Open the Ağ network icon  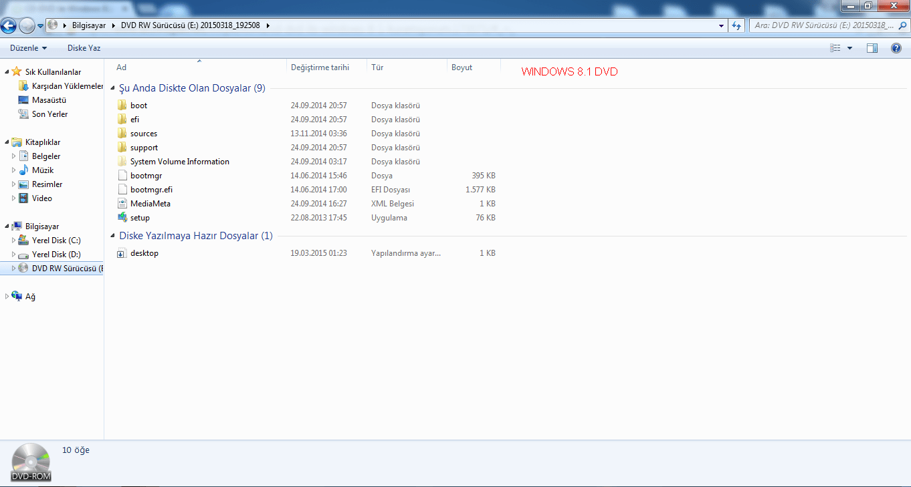pyautogui.click(x=17, y=297)
